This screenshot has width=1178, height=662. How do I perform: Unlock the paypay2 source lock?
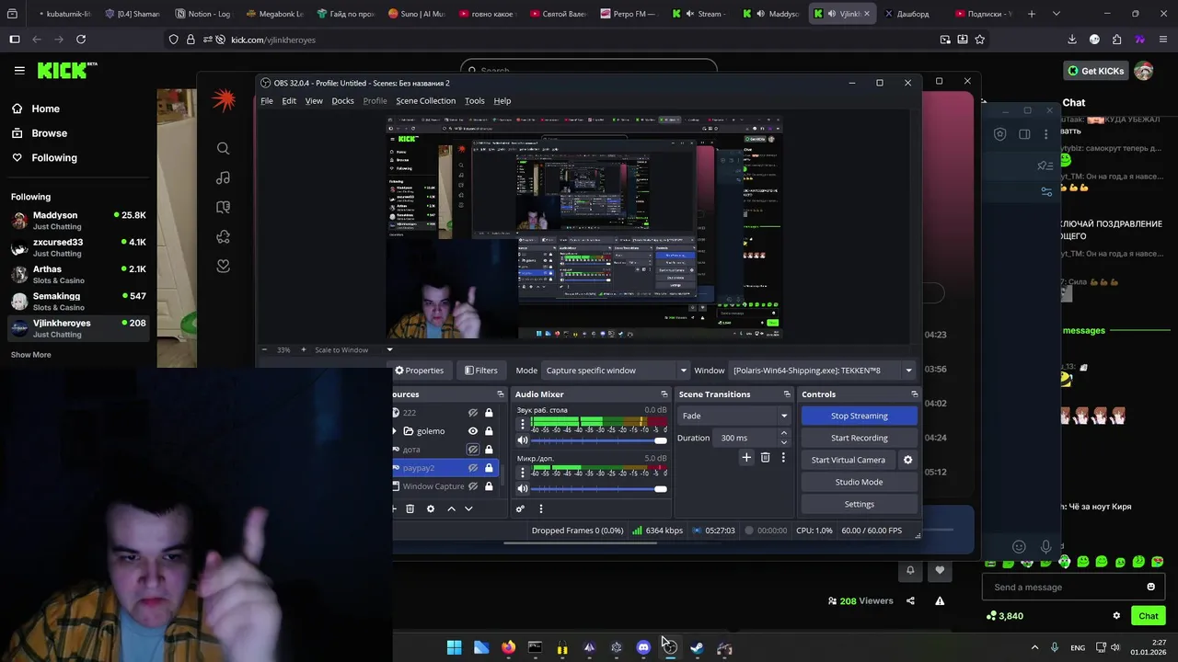click(x=489, y=468)
